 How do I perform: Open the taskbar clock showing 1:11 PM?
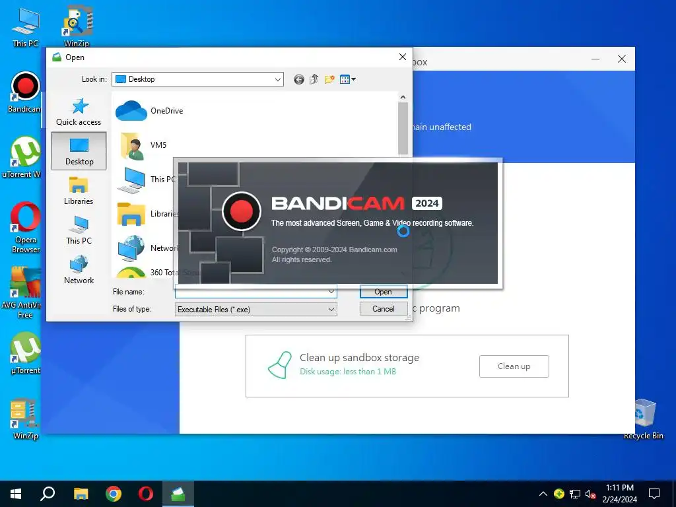619,494
